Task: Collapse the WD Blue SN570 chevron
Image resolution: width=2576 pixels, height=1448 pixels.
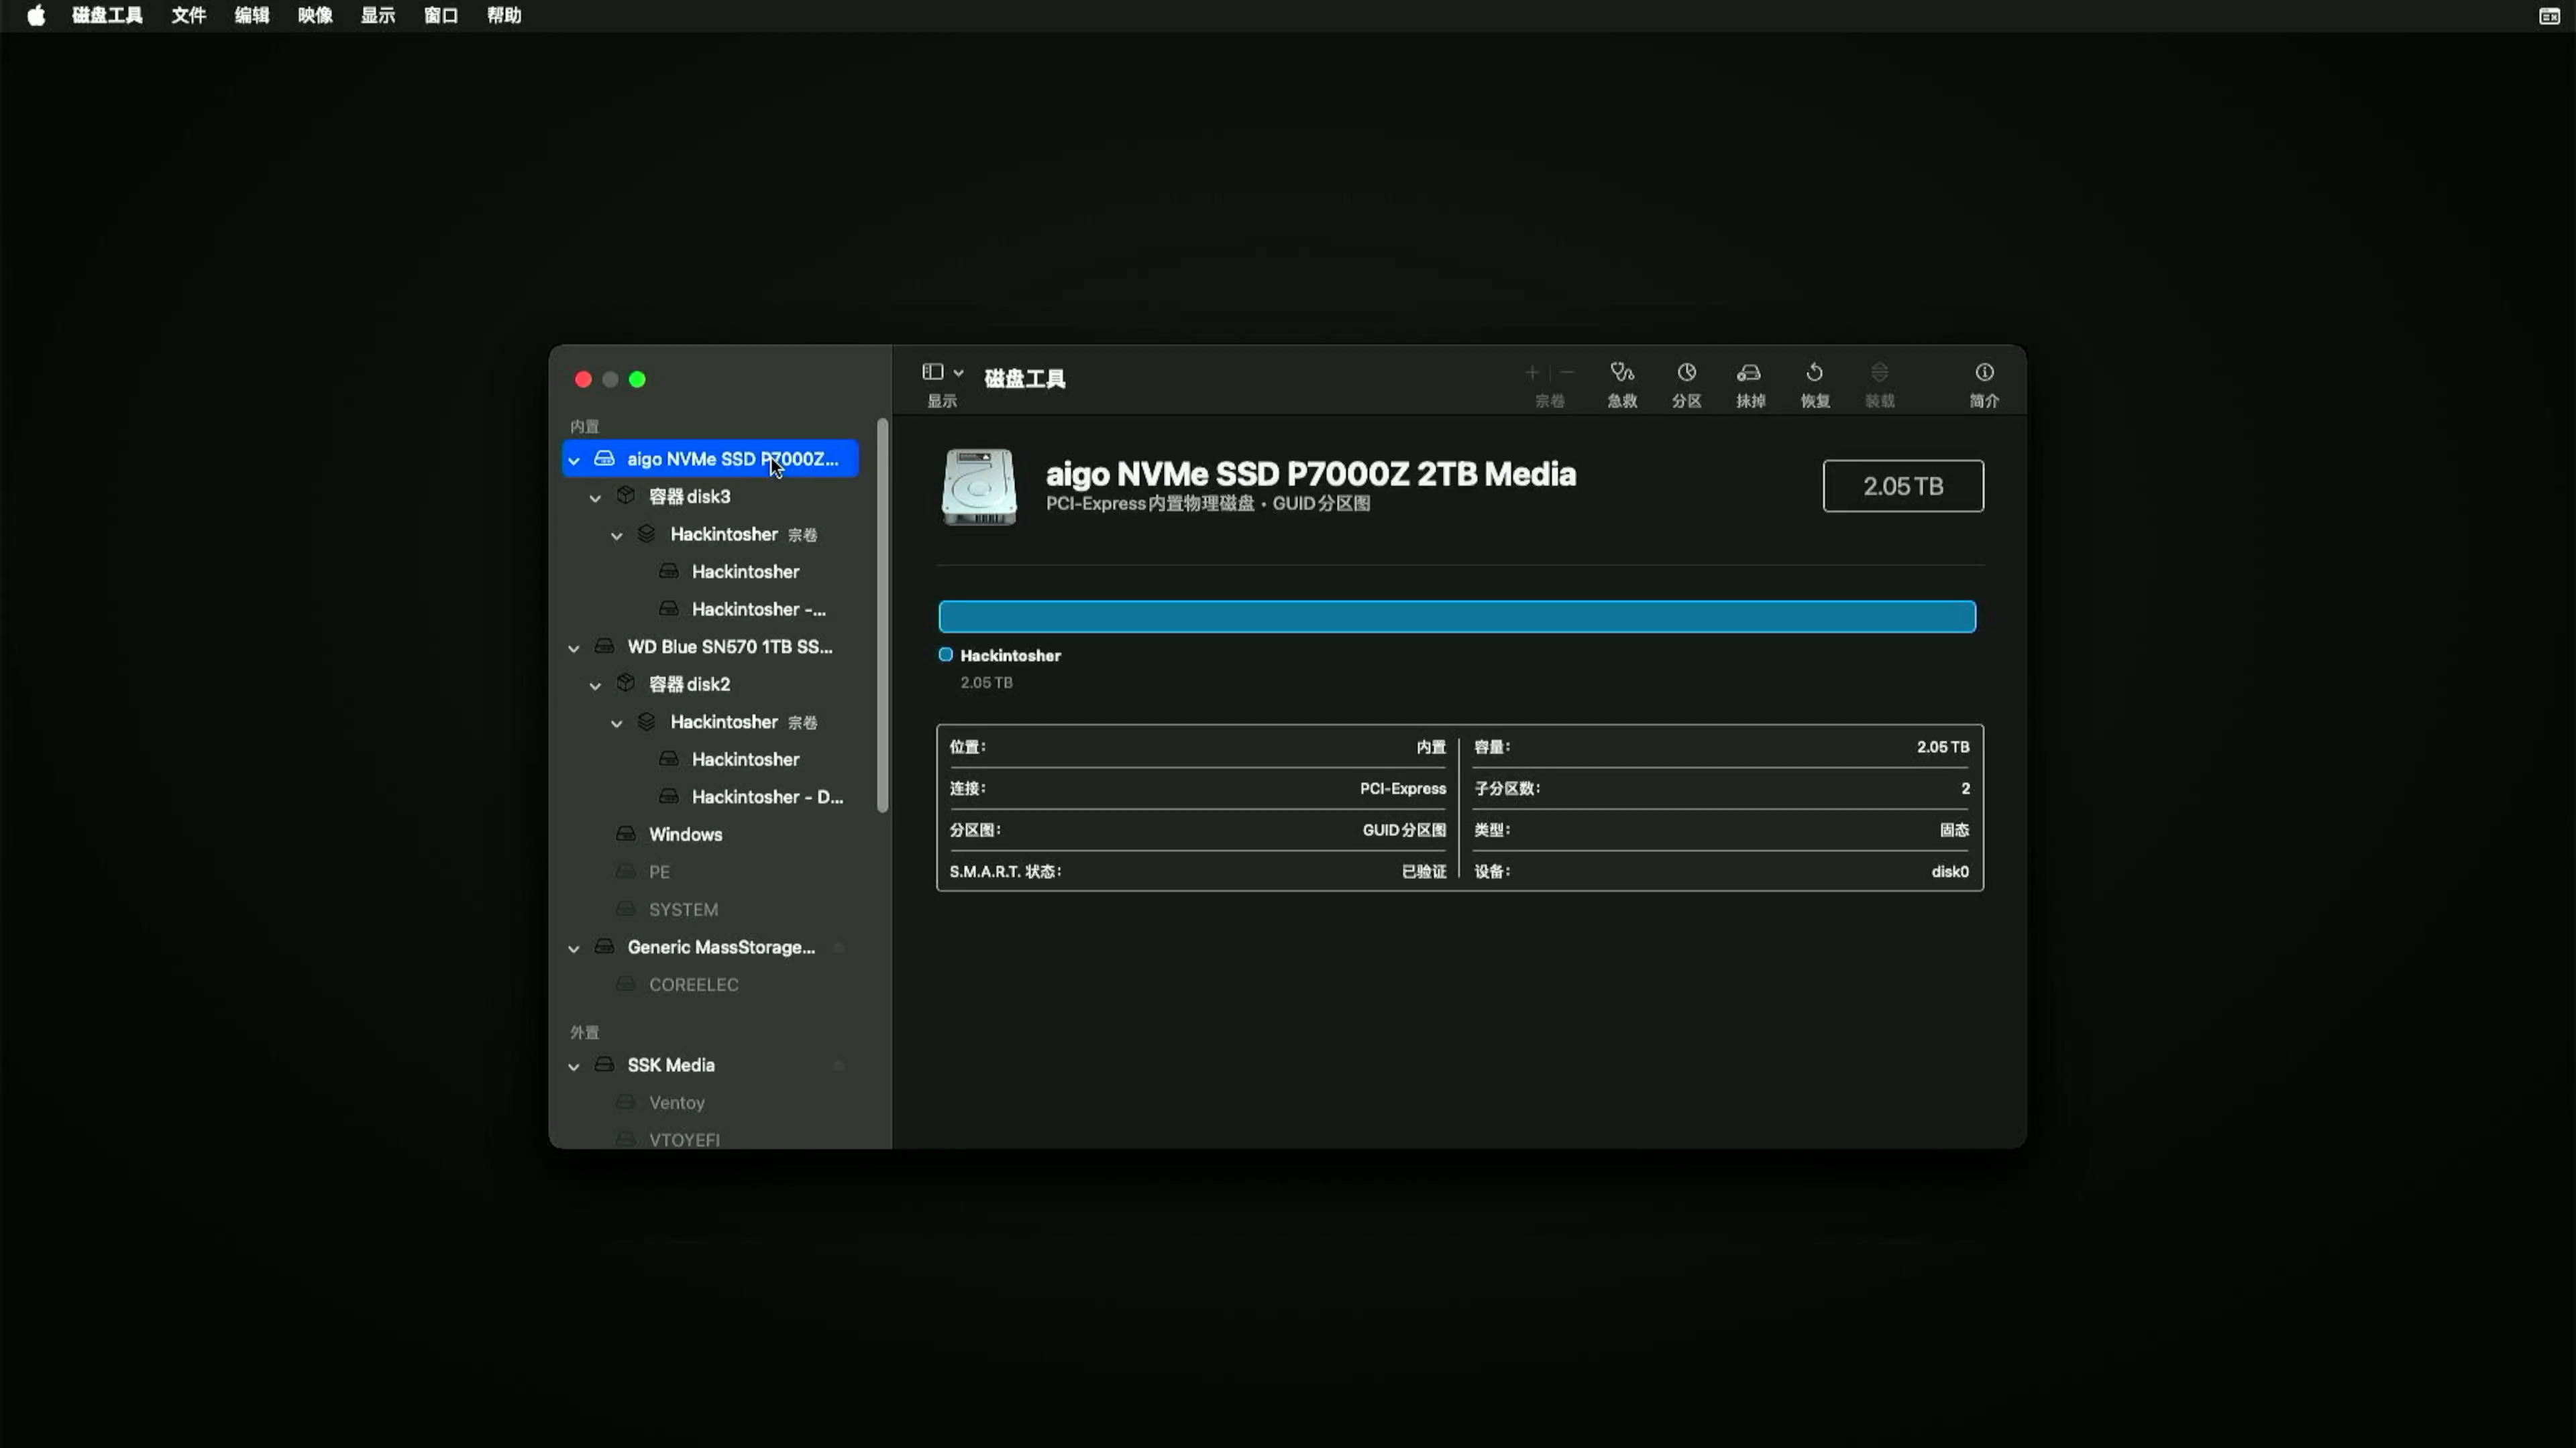Action: click(574, 648)
